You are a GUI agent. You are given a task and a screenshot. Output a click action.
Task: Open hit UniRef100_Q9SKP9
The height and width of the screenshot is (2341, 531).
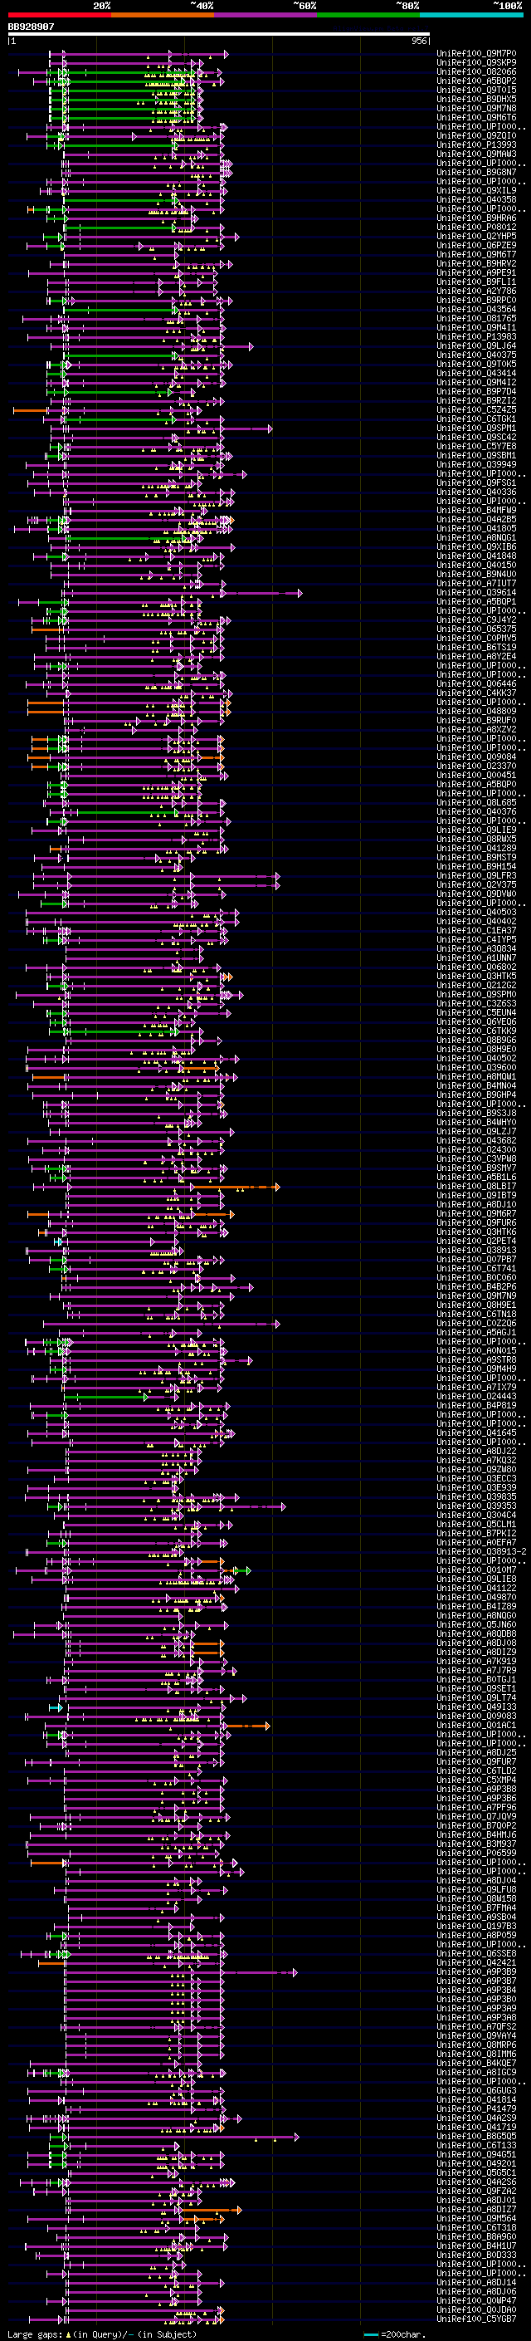(476, 63)
